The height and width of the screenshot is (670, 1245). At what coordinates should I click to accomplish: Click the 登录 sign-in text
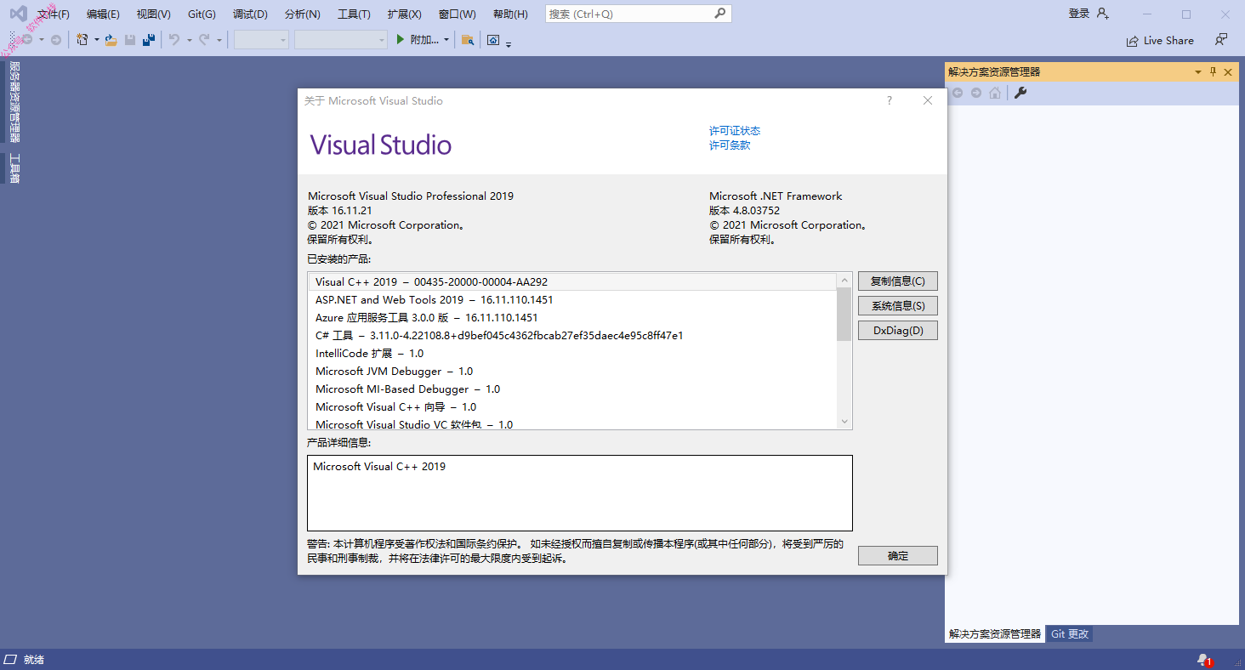pyautogui.click(x=1079, y=14)
